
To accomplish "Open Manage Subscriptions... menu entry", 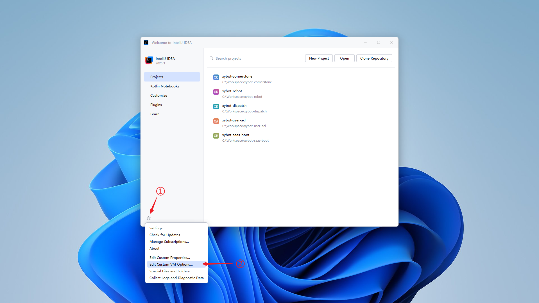I will pyautogui.click(x=176, y=241).
